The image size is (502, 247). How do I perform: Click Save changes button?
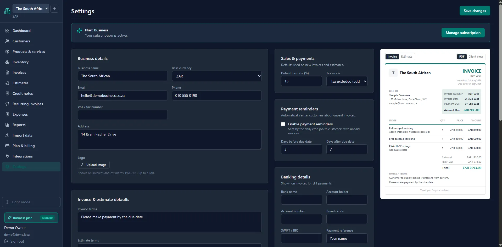tap(475, 11)
